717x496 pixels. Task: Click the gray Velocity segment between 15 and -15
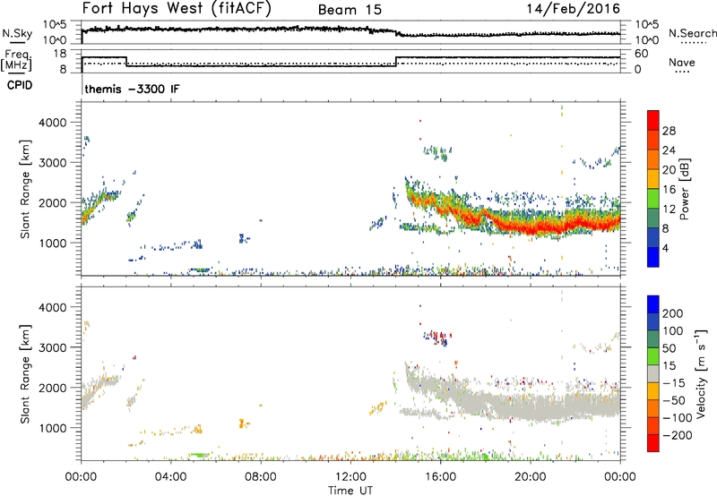tap(653, 373)
